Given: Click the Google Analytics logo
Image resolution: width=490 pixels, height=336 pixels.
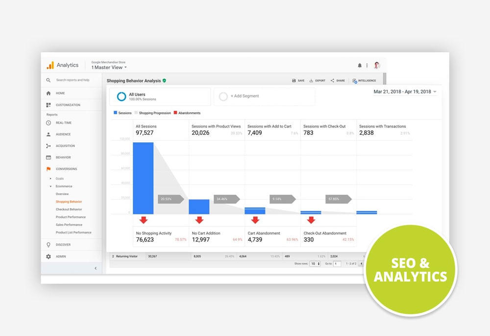Looking at the screenshot, I should (50, 65).
